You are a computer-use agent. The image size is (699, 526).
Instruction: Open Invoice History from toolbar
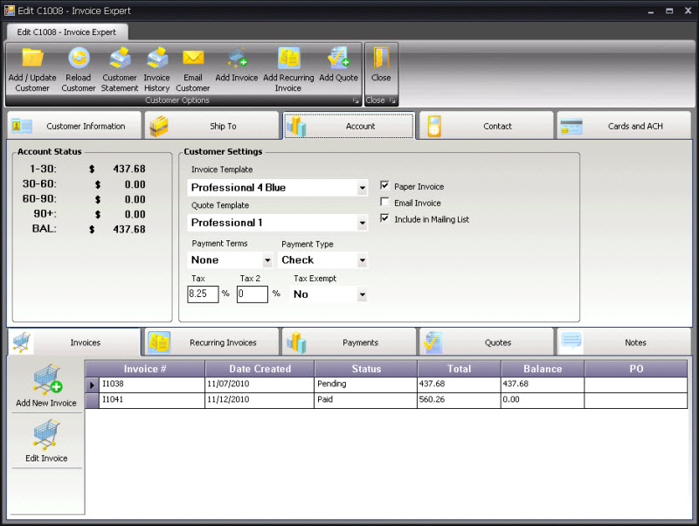coord(157,59)
